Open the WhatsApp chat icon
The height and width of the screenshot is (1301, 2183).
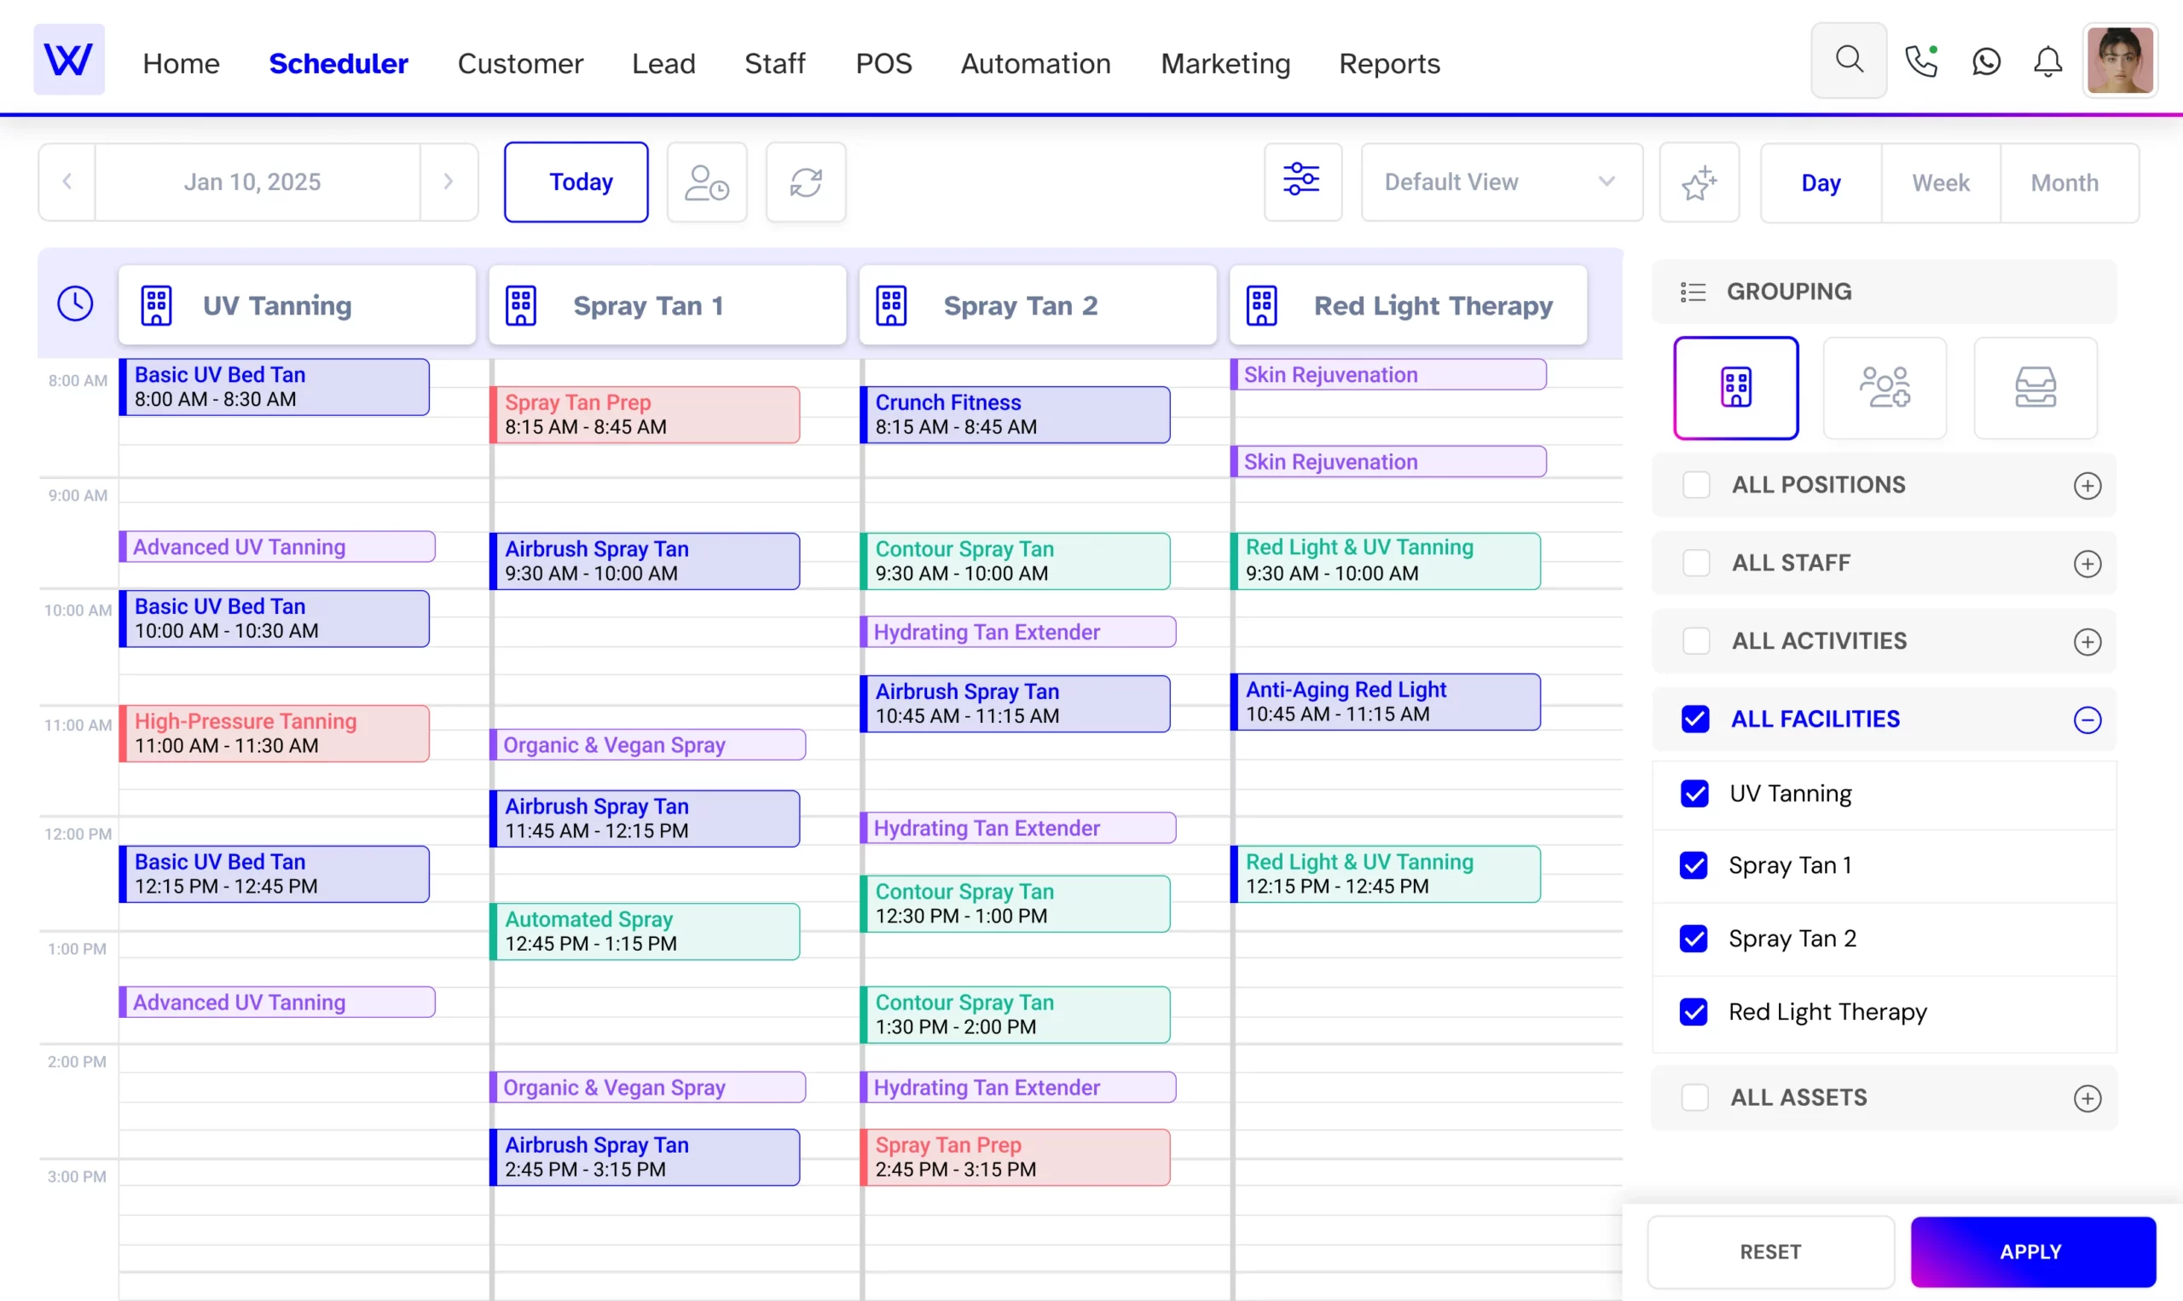pyautogui.click(x=1986, y=61)
